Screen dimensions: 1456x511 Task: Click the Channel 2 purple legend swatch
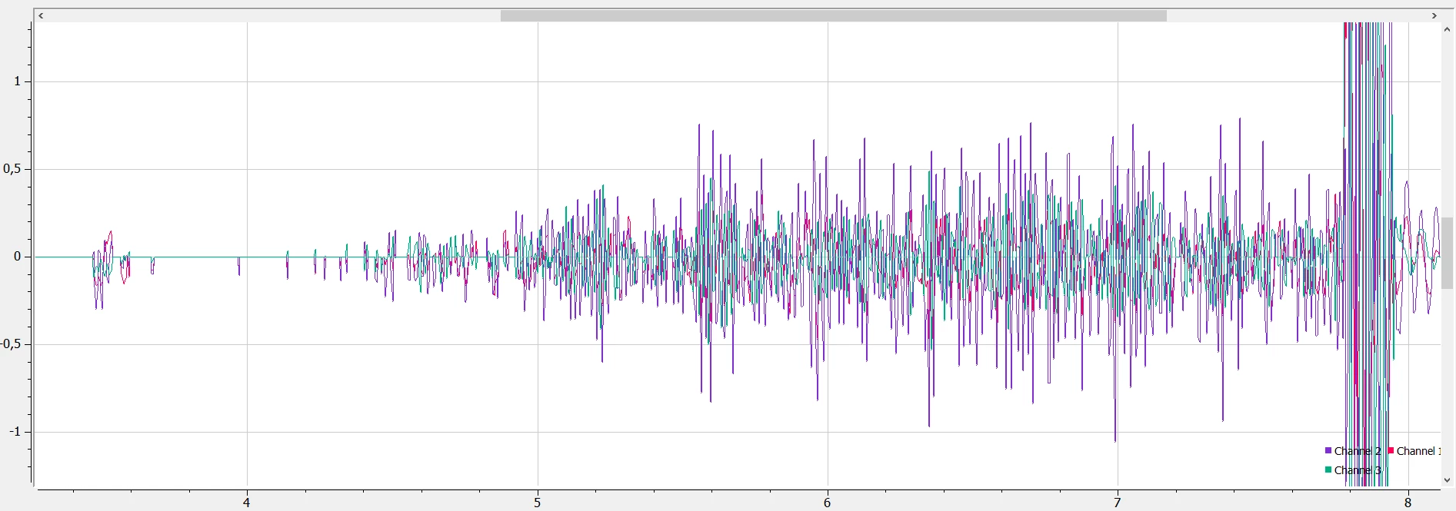pyautogui.click(x=1328, y=450)
